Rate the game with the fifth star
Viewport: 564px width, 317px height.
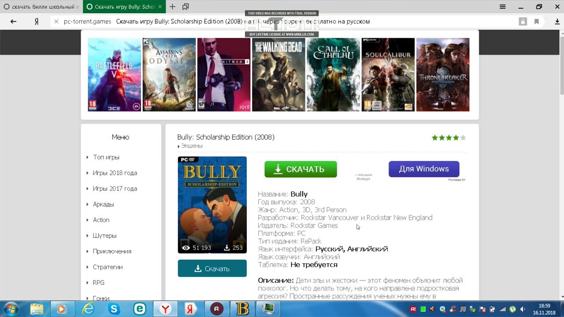463,138
